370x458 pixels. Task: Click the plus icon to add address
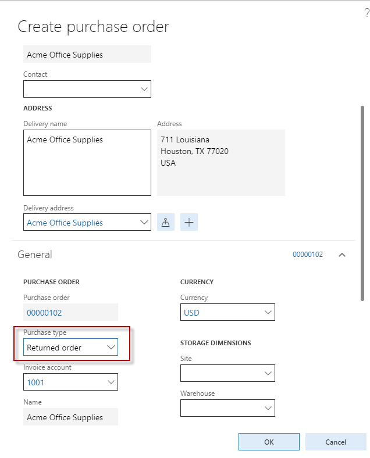pos(189,222)
